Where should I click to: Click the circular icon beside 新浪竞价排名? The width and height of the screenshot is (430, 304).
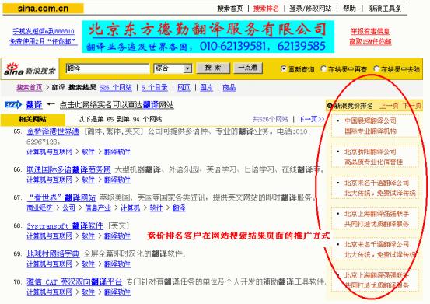(330, 106)
